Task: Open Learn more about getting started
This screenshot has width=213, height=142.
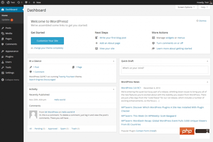Action: [x=174, y=48]
